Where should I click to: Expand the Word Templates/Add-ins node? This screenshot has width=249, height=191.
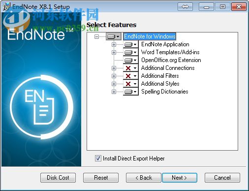(114, 52)
